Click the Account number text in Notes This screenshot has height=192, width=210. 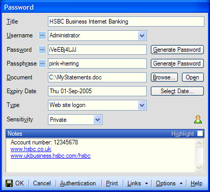(x=44, y=142)
